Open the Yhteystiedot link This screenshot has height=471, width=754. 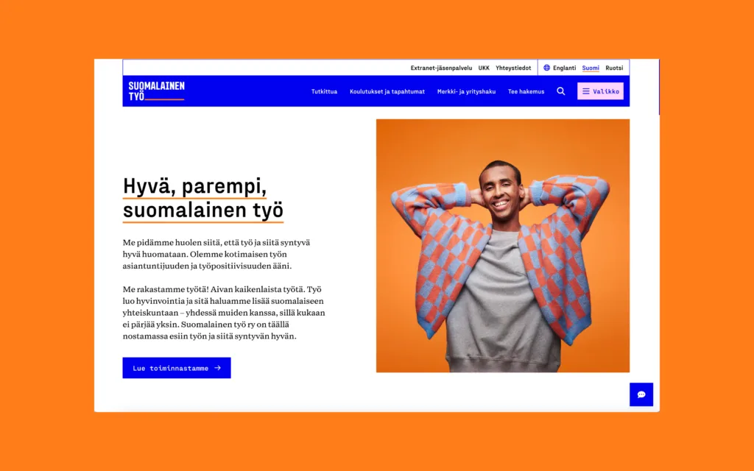[513, 68]
